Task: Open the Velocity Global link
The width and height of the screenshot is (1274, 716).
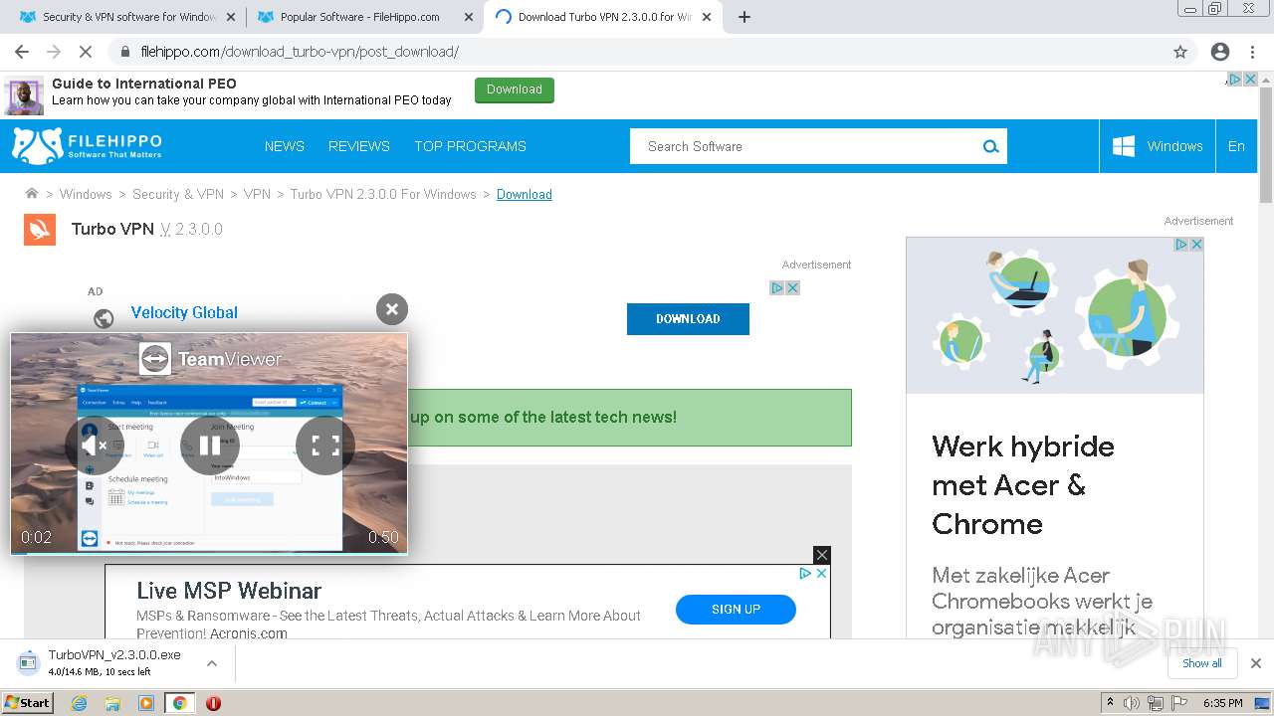Action: coord(184,312)
